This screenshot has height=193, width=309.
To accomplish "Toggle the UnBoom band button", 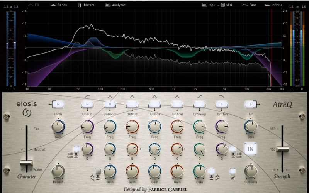I will click(x=110, y=104).
